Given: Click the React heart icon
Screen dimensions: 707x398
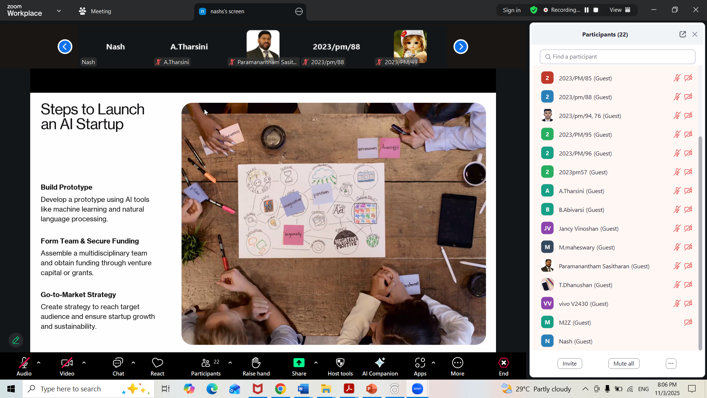Looking at the screenshot, I should (157, 363).
